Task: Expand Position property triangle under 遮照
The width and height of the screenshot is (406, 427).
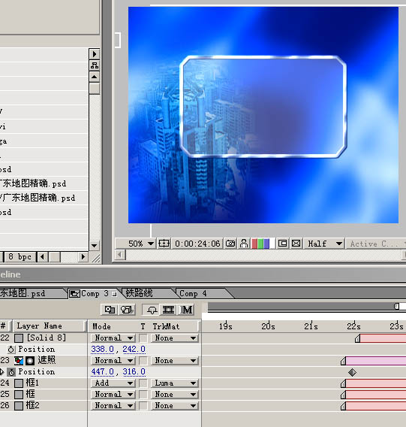Action: coord(2,371)
